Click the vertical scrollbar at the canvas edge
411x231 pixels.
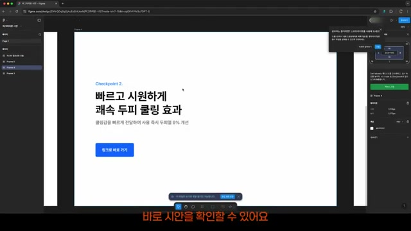[x=366, y=156]
